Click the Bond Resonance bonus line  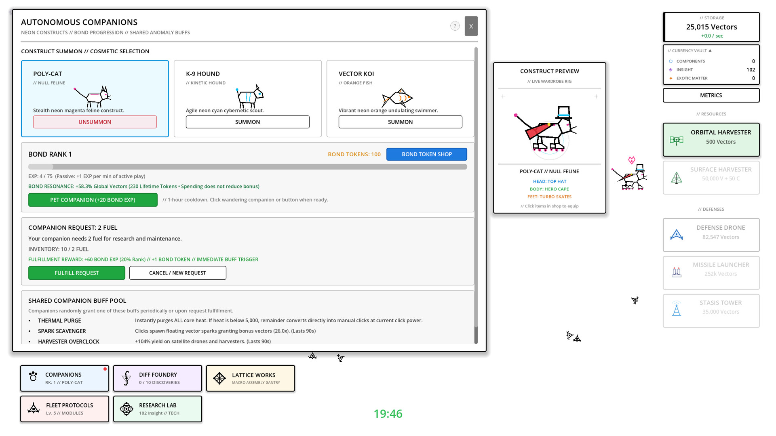[144, 187]
